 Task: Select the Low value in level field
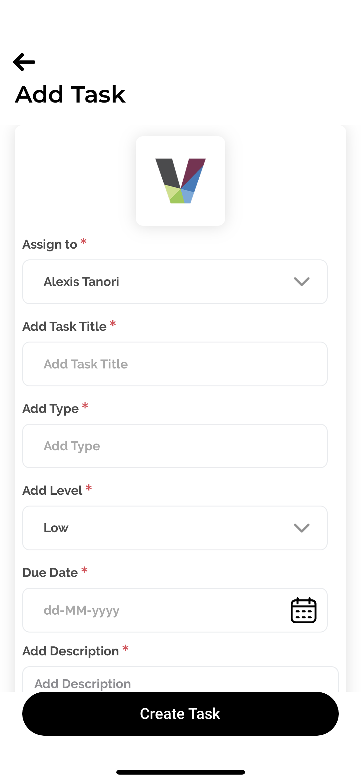tap(56, 528)
